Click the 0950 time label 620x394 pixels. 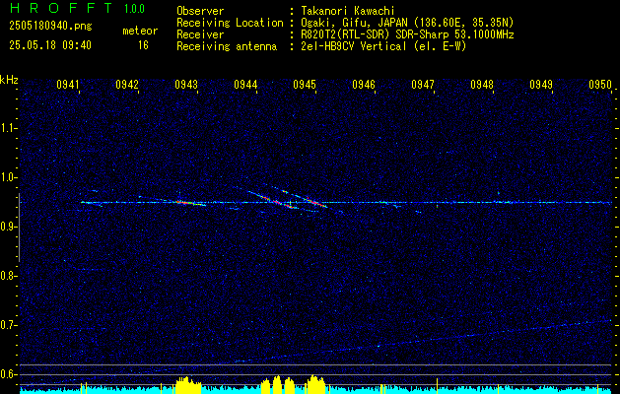pos(600,85)
